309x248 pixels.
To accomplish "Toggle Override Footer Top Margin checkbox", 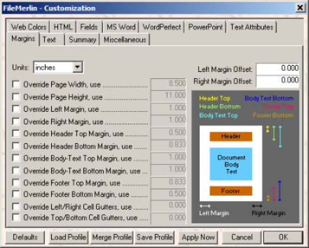I will point(16,182).
